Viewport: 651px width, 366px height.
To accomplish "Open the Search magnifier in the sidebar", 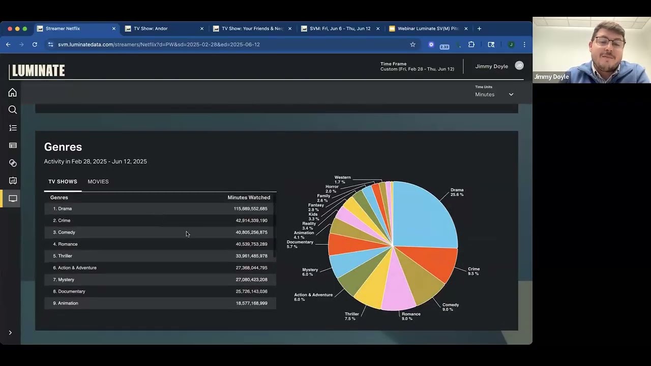I will pos(13,110).
